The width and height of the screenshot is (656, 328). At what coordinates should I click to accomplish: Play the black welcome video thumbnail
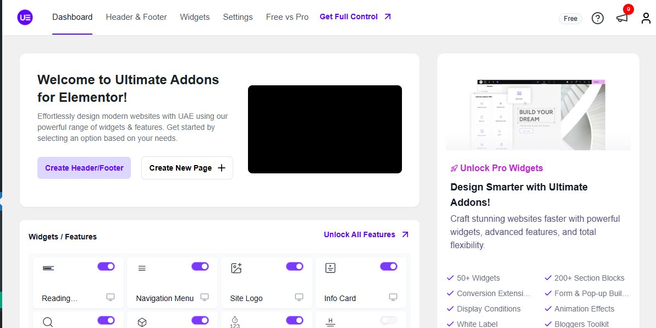pos(324,129)
